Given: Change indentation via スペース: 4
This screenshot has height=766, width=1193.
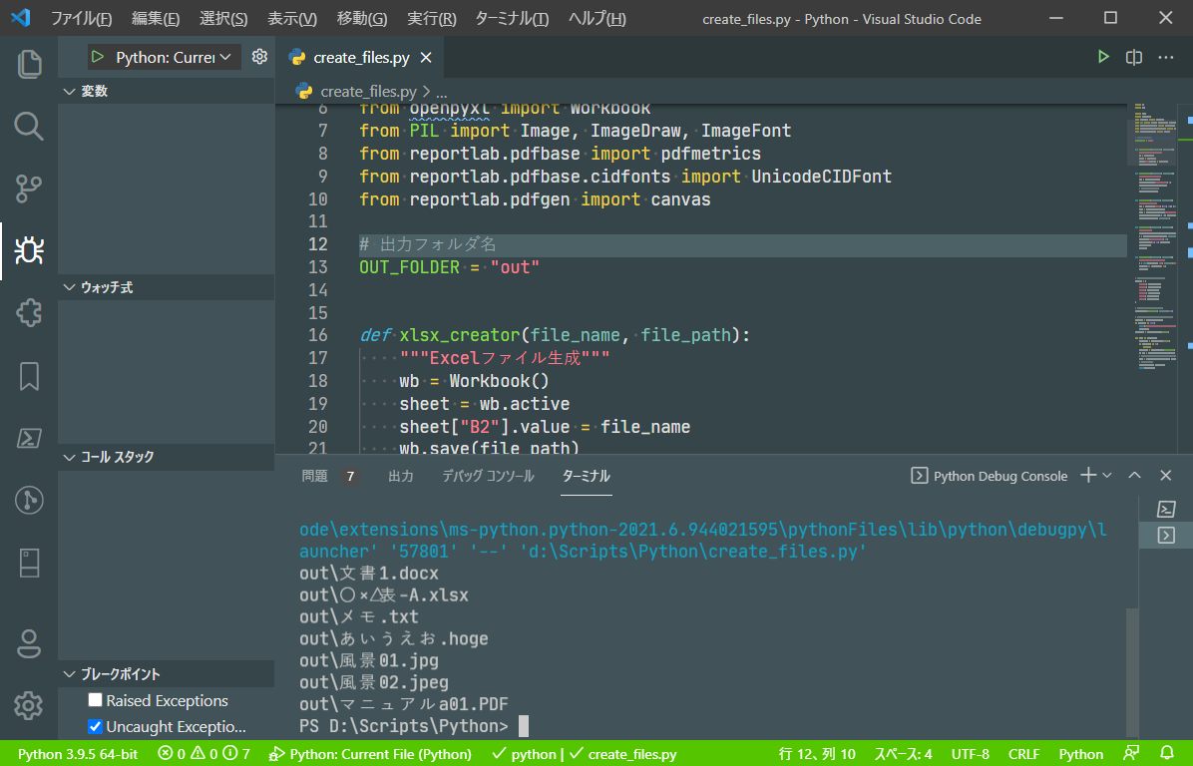Looking at the screenshot, I should click(903, 754).
